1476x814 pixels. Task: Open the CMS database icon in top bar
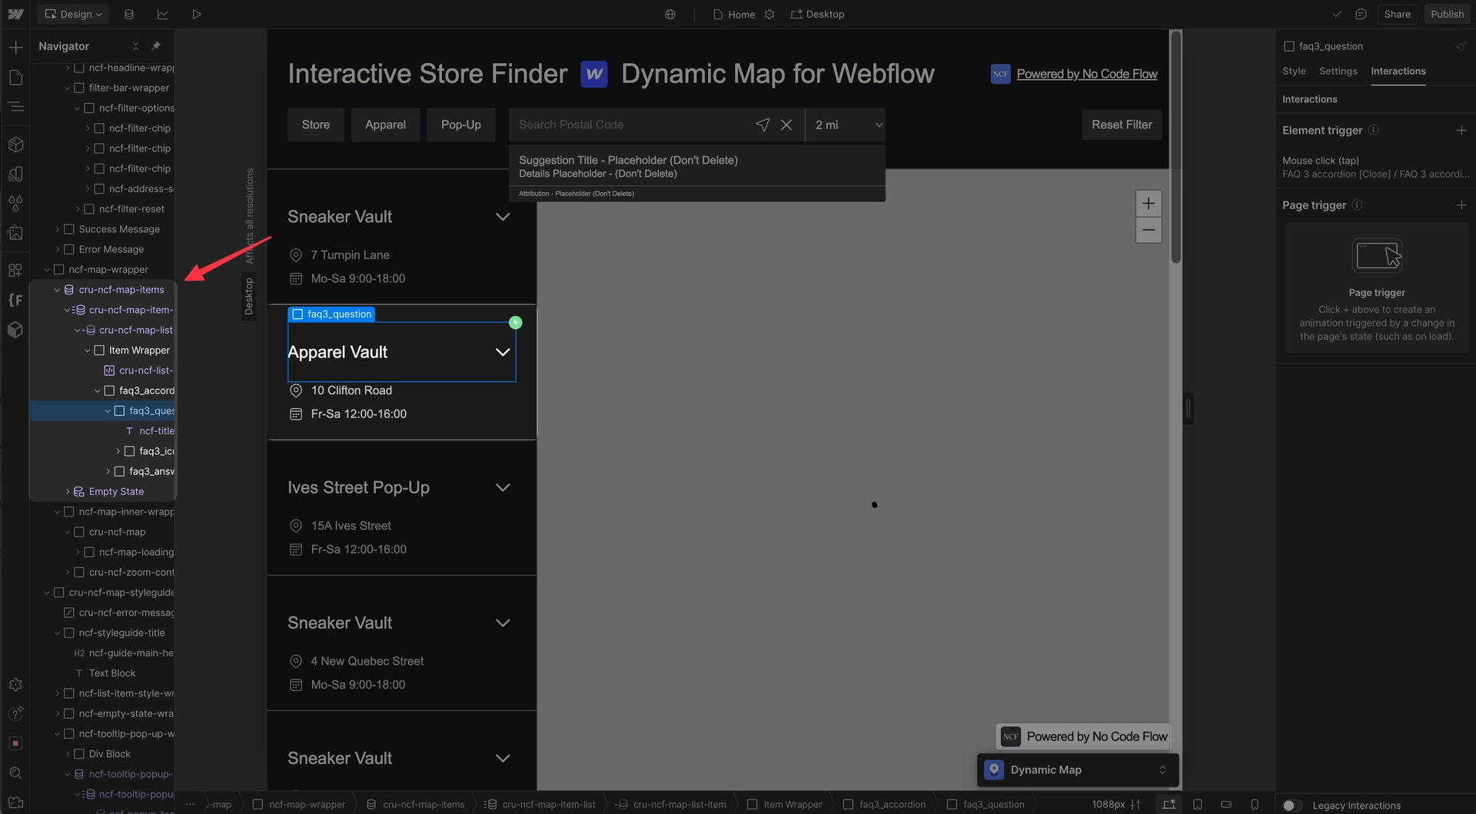coord(129,14)
